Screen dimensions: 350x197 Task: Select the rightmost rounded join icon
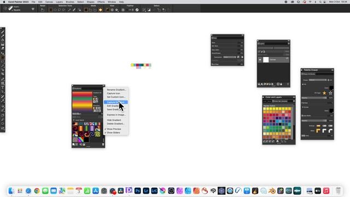point(330,131)
